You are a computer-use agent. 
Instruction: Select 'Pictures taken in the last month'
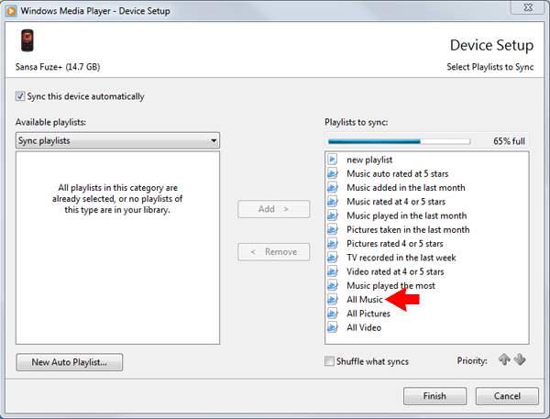(x=407, y=229)
